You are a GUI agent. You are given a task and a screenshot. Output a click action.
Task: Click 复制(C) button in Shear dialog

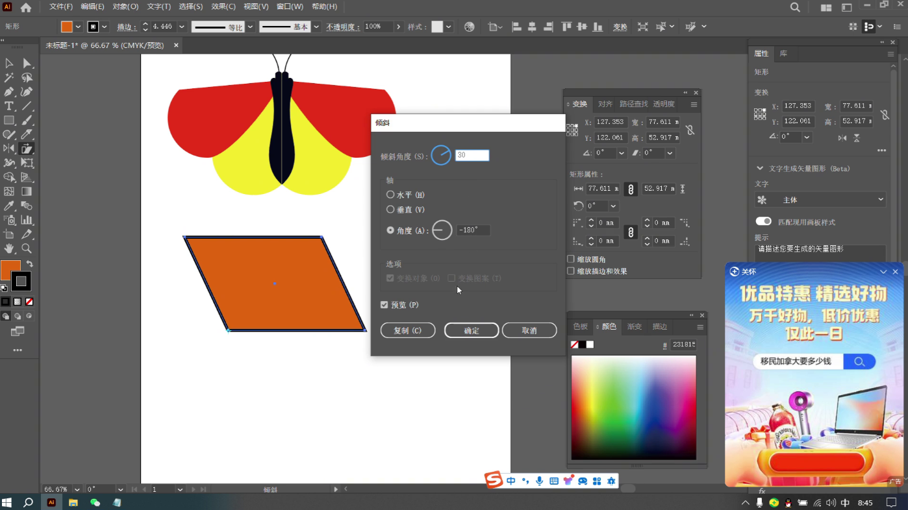(408, 330)
